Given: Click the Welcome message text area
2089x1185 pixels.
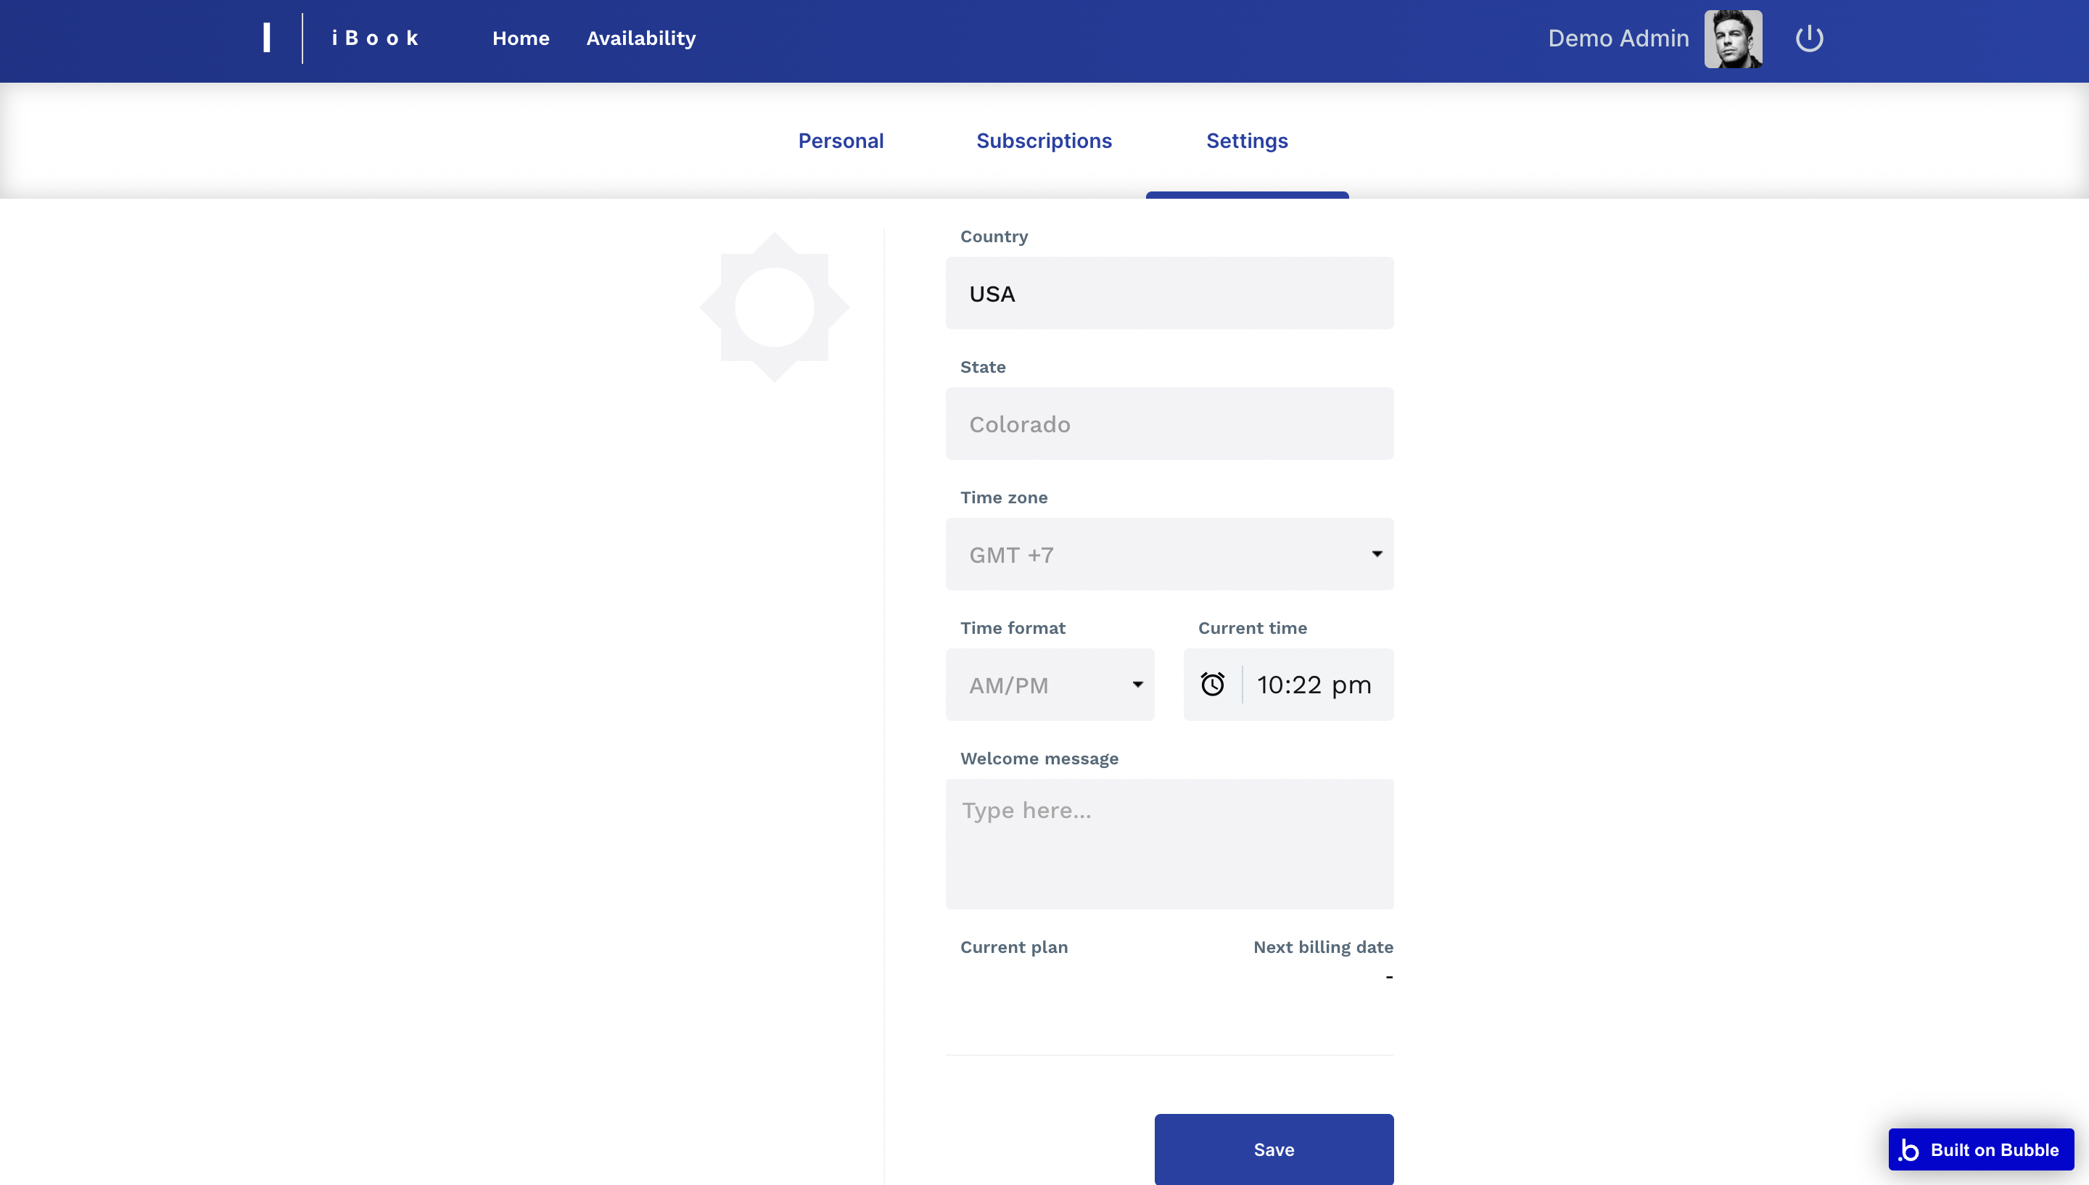Looking at the screenshot, I should point(1169,843).
